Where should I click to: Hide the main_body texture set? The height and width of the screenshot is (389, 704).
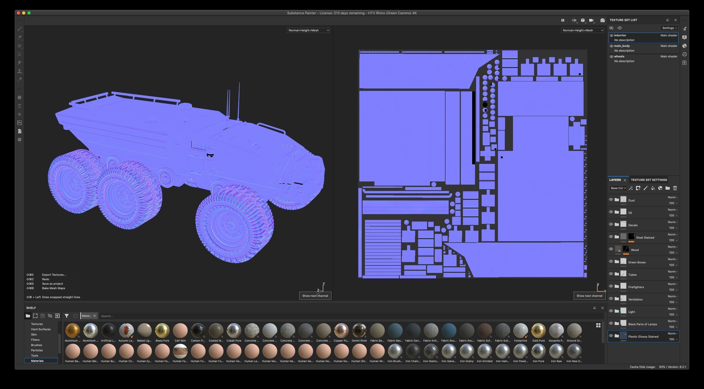tap(611, 46)
